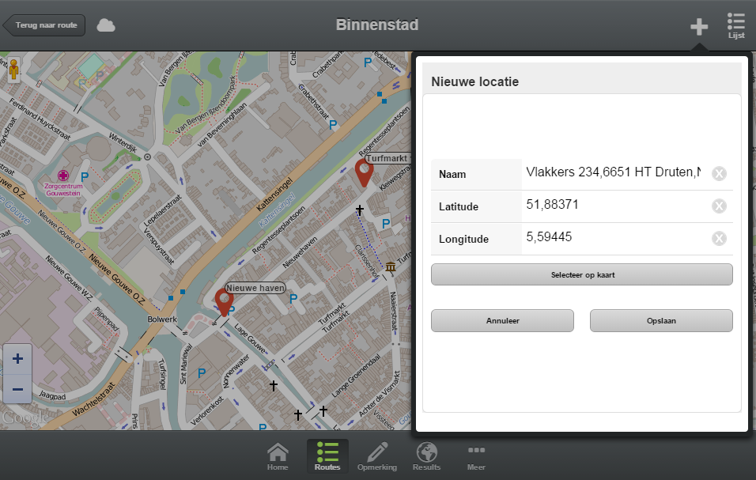
Task: Select the red marker at Nieuwe haven
Action: [x=224, y=302]
